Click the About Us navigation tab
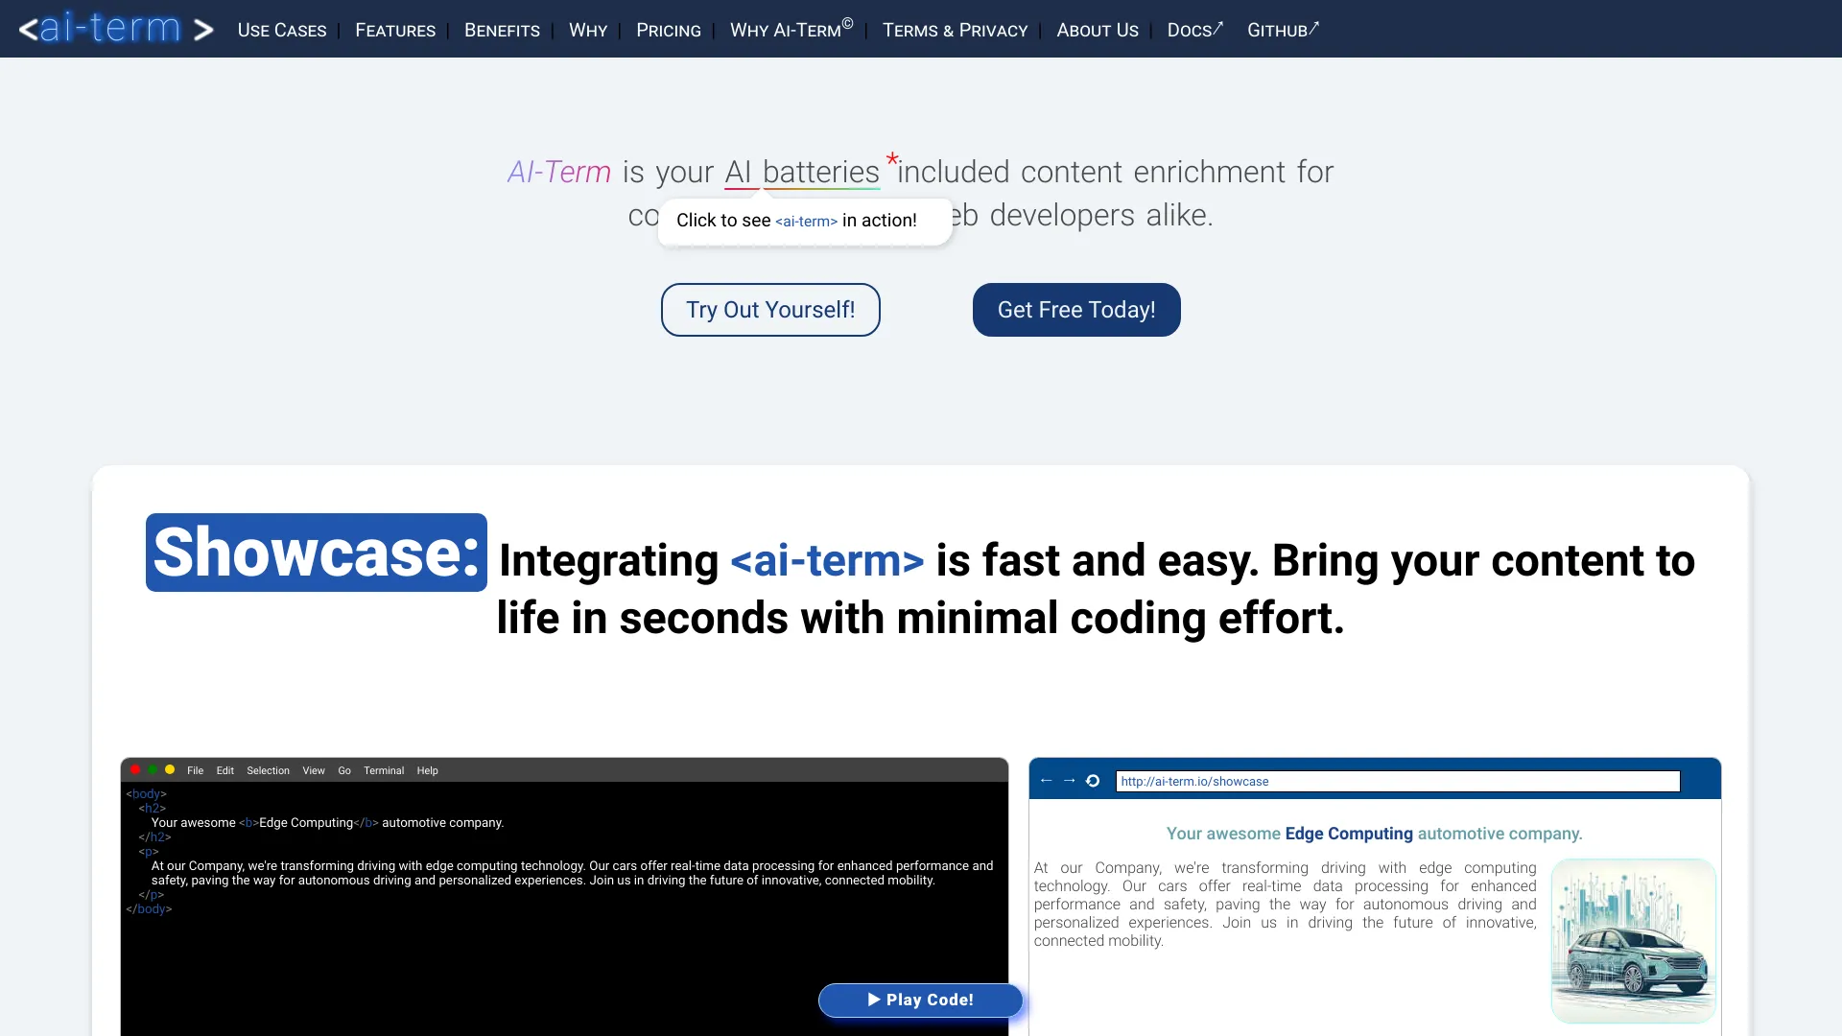1842x1036 pixels. (1097, 29)
